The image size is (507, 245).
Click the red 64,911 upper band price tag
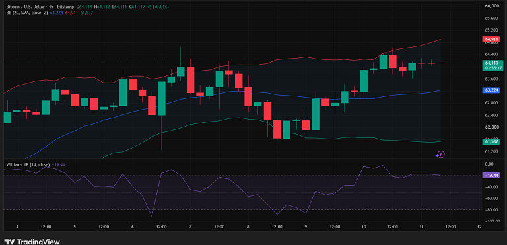click(490, 40)
